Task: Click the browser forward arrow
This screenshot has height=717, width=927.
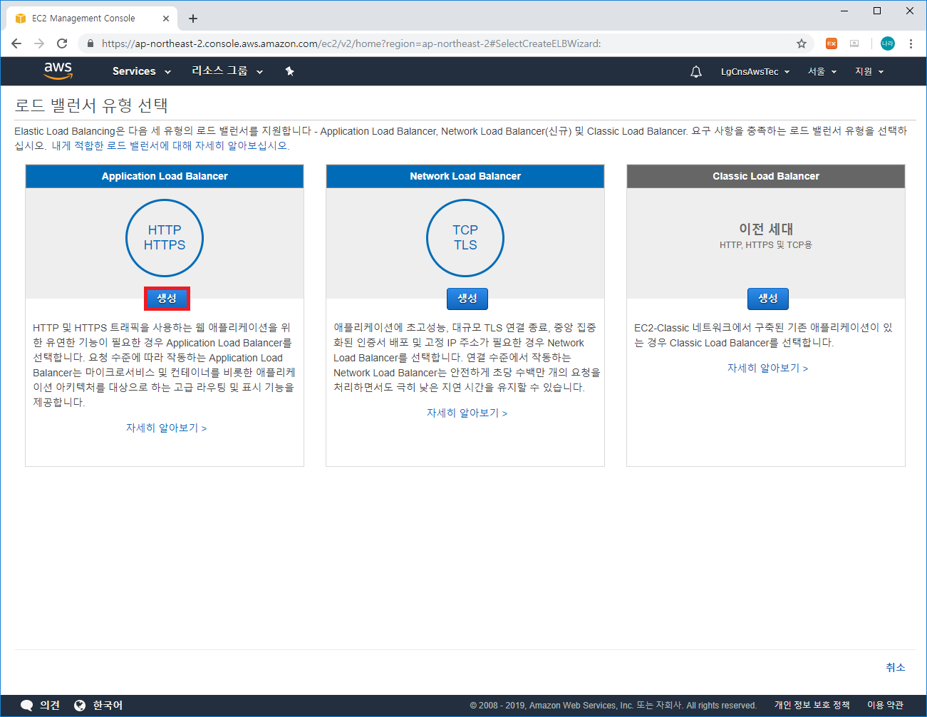Action: click(39, 43)
